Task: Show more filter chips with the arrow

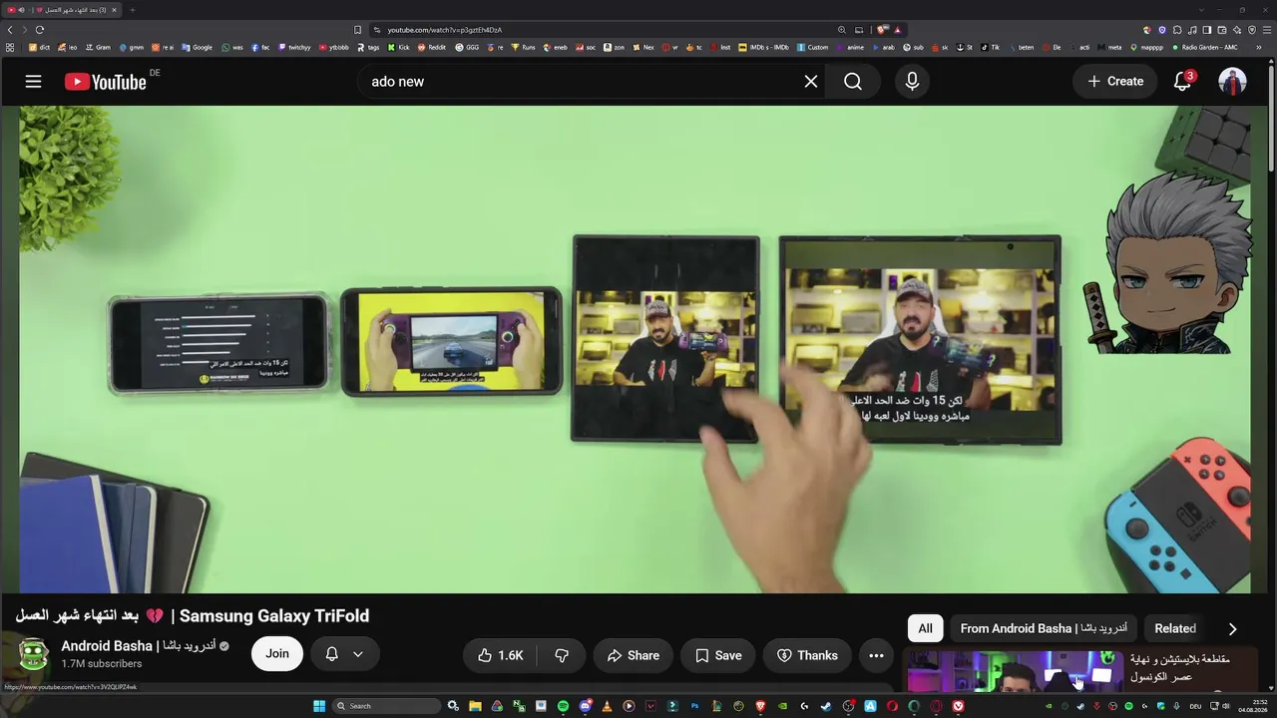Action: coord(1232,629)
